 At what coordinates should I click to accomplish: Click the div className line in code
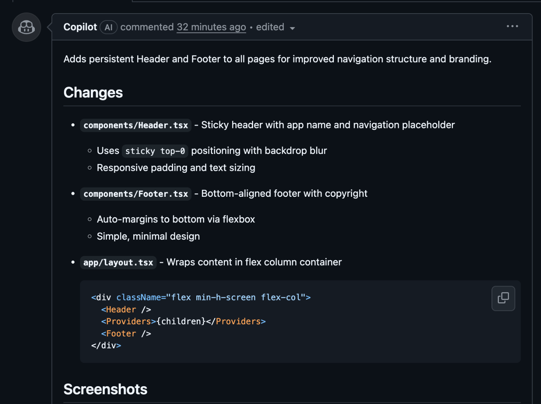click(x=201, y=297)
